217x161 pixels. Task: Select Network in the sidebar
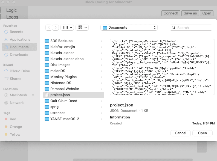17,103
